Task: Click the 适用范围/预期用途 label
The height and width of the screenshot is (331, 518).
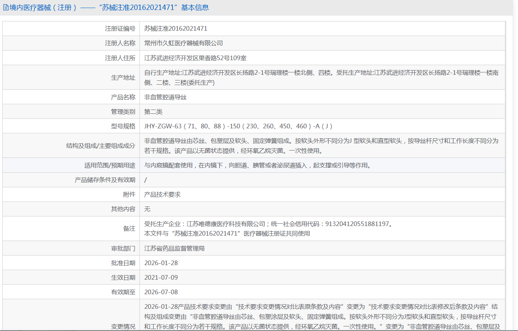Action: coord(110,165)
